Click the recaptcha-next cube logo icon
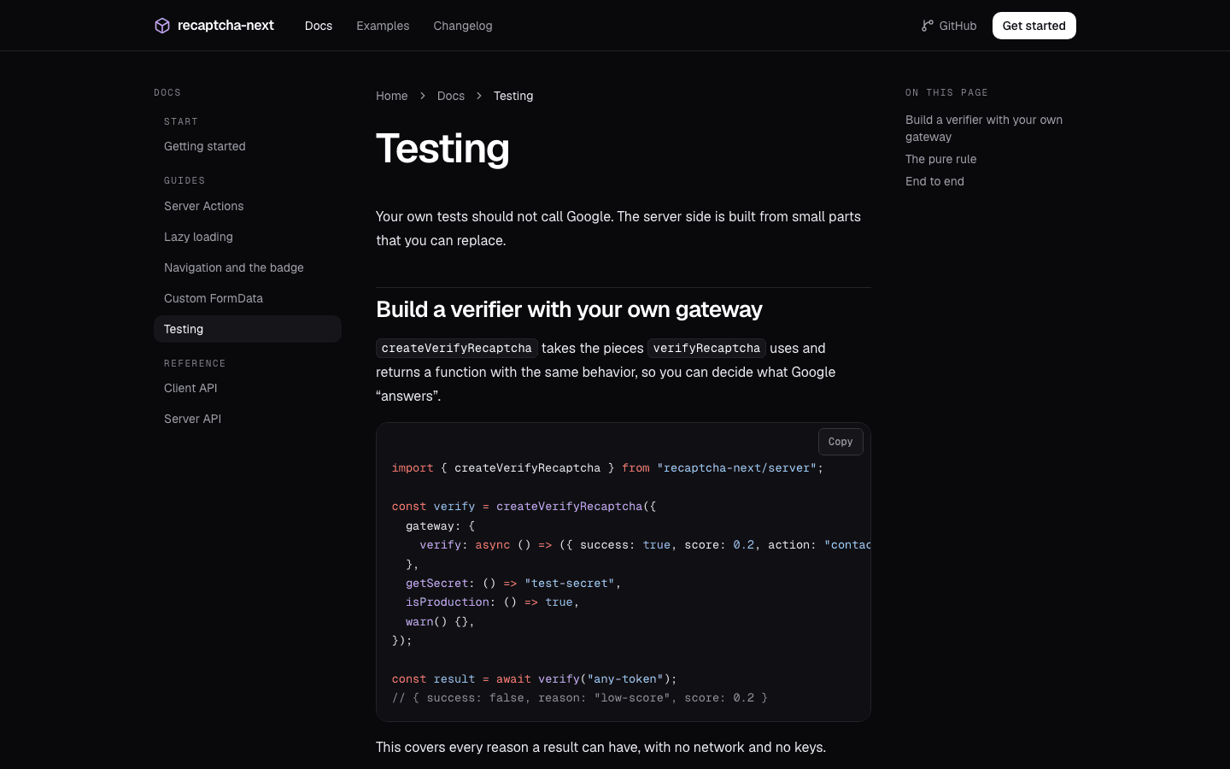1230x769 pixels. tap(162, 26)
